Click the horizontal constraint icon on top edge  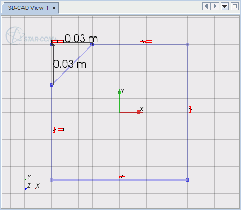pyautogui.click(x=146, y=42)
